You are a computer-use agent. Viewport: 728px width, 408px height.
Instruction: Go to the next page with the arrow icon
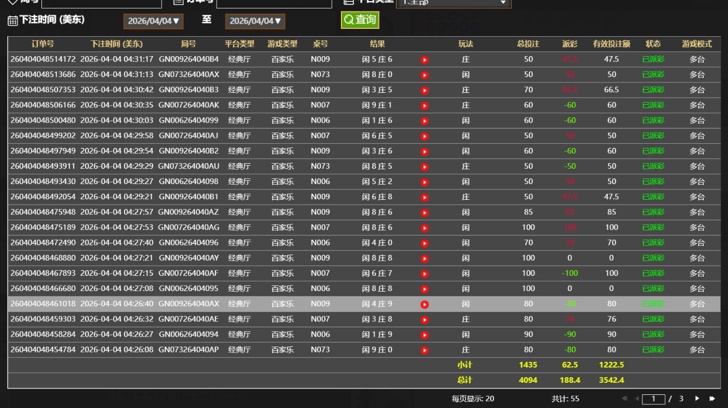point(696,399)
